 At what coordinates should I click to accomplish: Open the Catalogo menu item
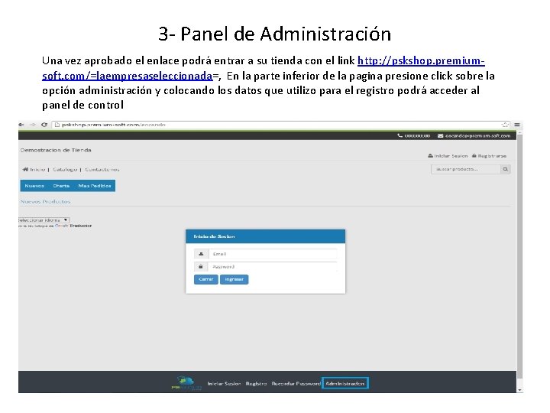(65, 169)
